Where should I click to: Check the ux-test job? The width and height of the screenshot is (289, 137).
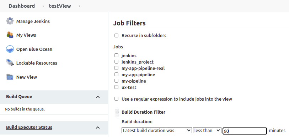point(116,87)
